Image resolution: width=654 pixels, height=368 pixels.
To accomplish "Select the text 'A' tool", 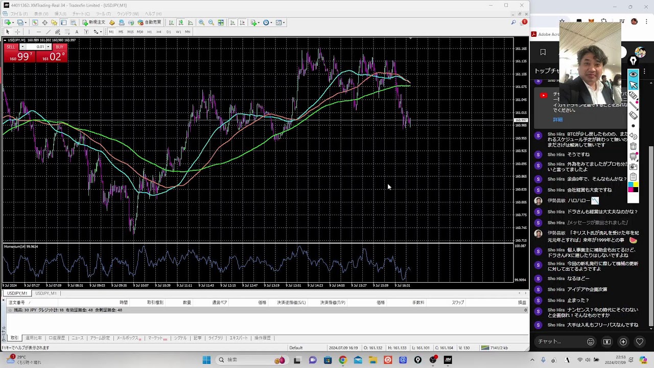I will click(77, 32).
